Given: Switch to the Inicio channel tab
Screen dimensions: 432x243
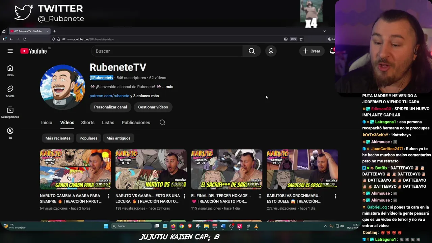Looking at the screenshot, I should coord(47,123).
